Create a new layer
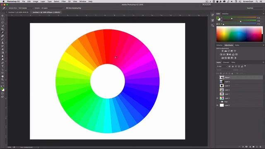265x149 pixels. point(257,147)
